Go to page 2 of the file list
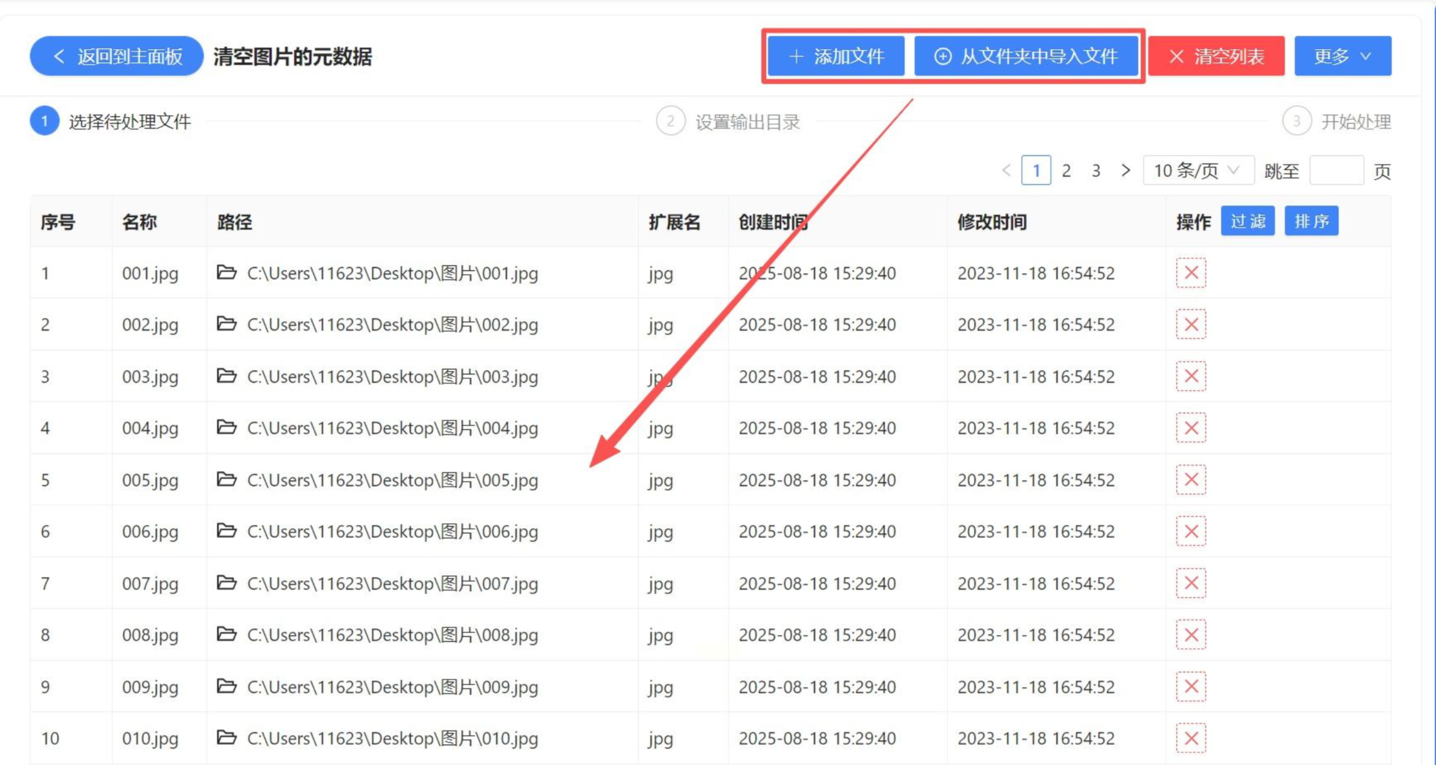Screen dimensions: 1436x765 1066,171
